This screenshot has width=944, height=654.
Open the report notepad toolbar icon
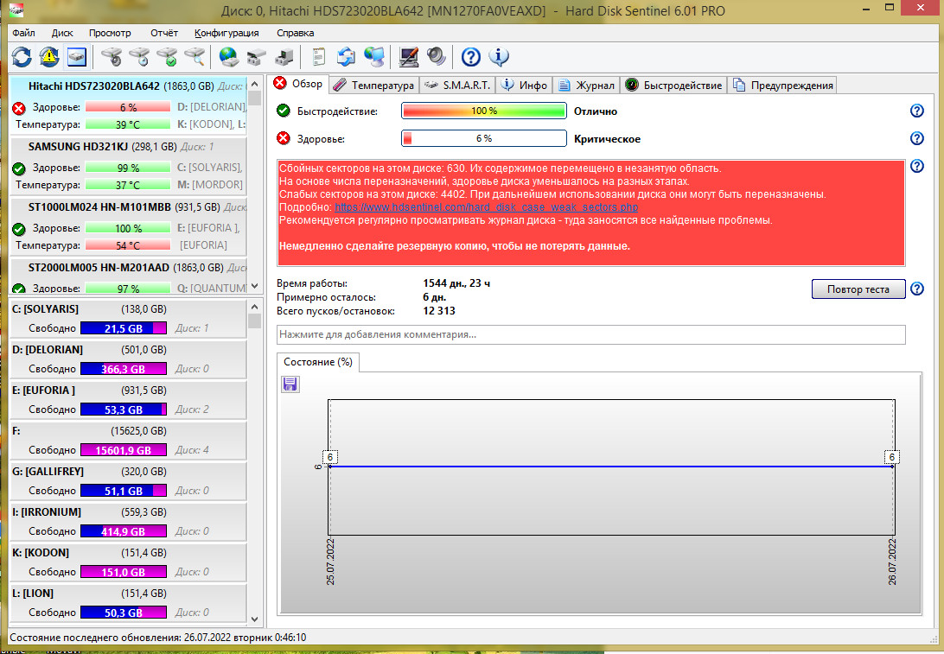click(x=318, y=57)
